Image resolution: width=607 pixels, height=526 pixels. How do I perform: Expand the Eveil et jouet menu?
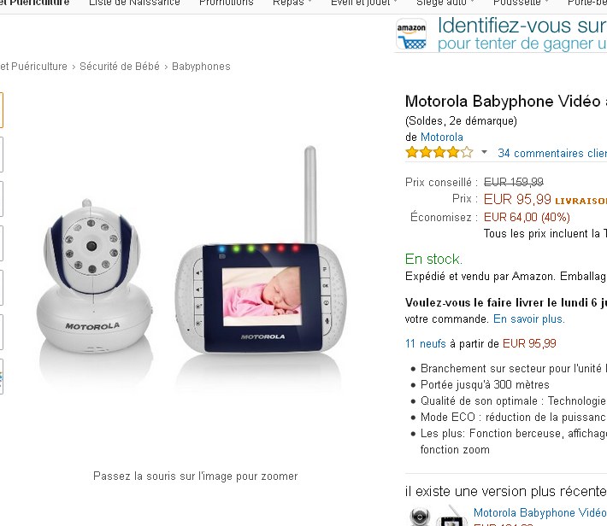click(x=364, y=3)
